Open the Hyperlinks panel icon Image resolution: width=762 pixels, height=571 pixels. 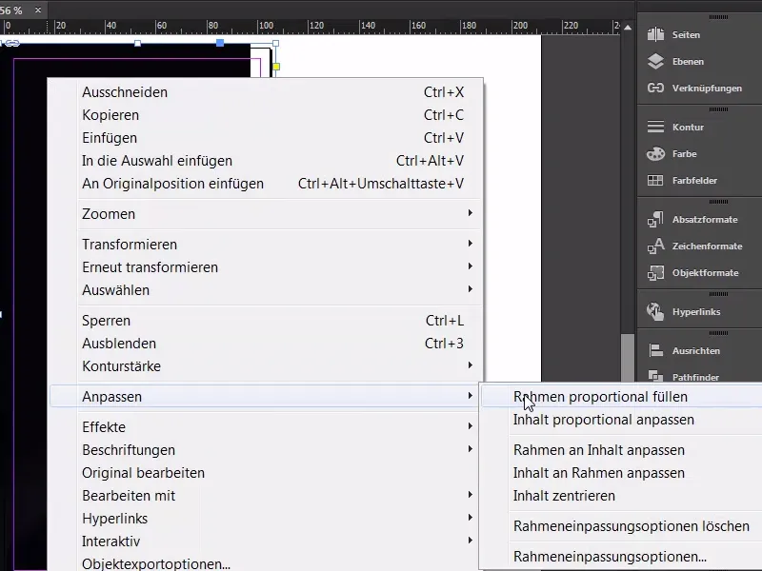(655, 312)
